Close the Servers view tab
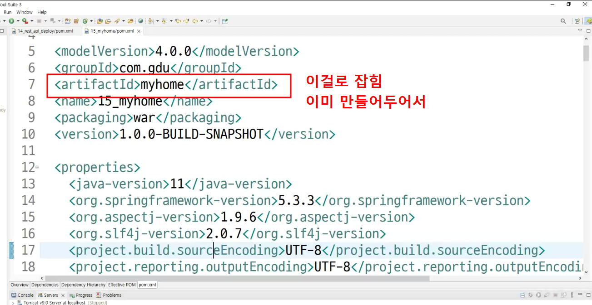The width and height of the screenshot is (592, 305). click(x=63, y=295)
